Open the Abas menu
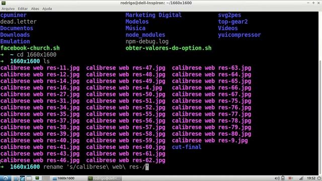The width and height of the screenshot is (322, 181). 35,9
